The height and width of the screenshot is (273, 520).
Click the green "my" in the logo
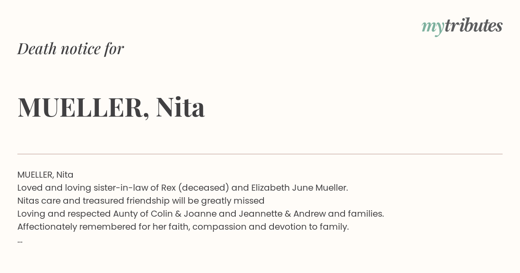[x=433, y=28]
